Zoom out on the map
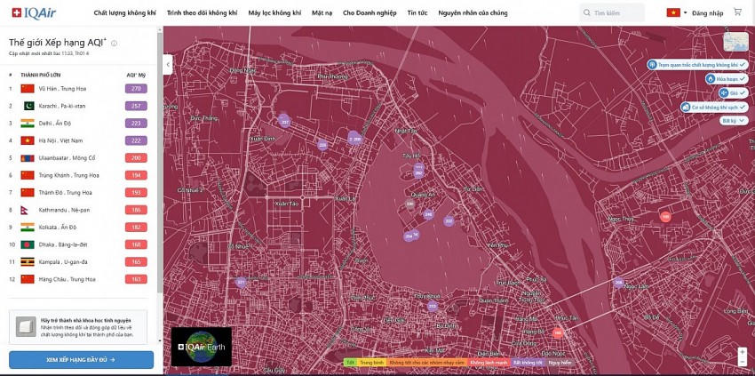 (x=742, y=362)
